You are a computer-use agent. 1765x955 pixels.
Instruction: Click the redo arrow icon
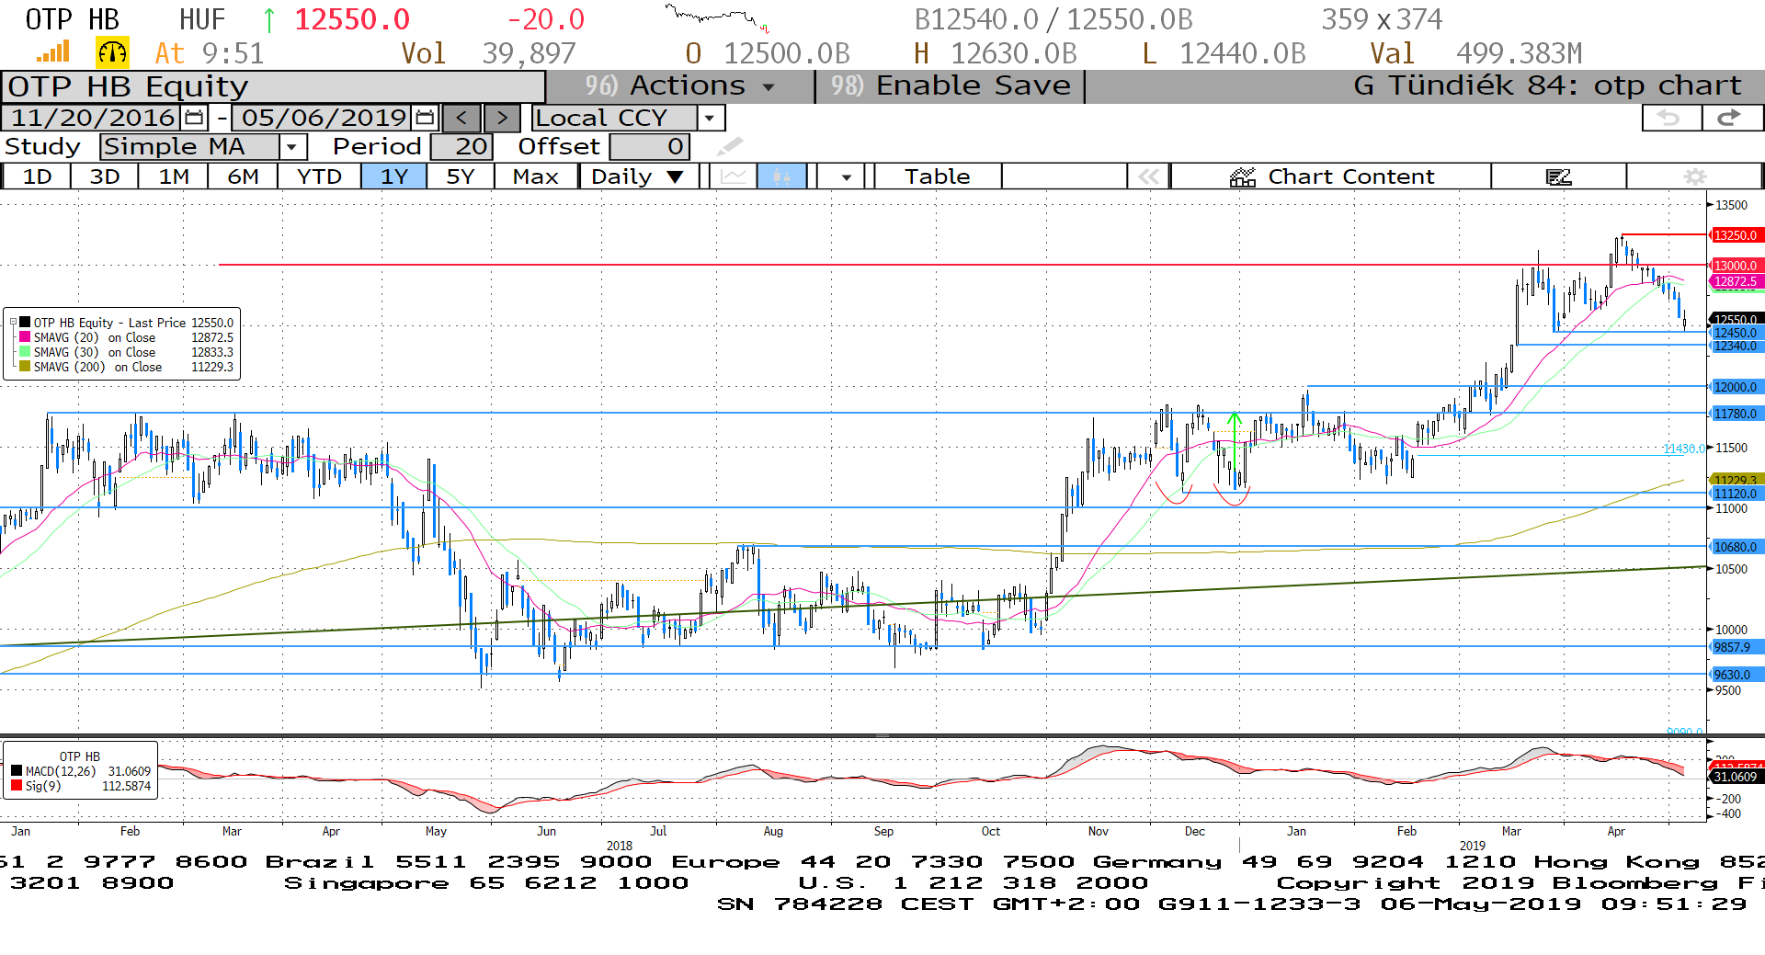point(1731,118)
